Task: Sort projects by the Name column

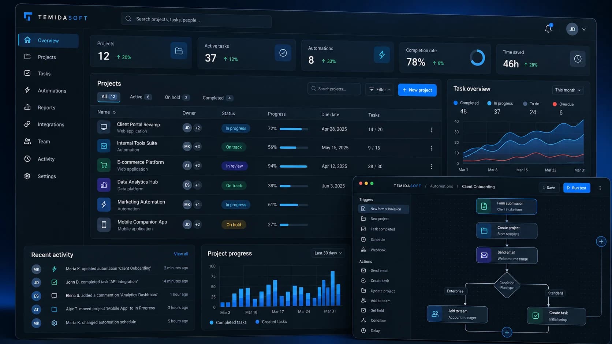Action: 107,112
